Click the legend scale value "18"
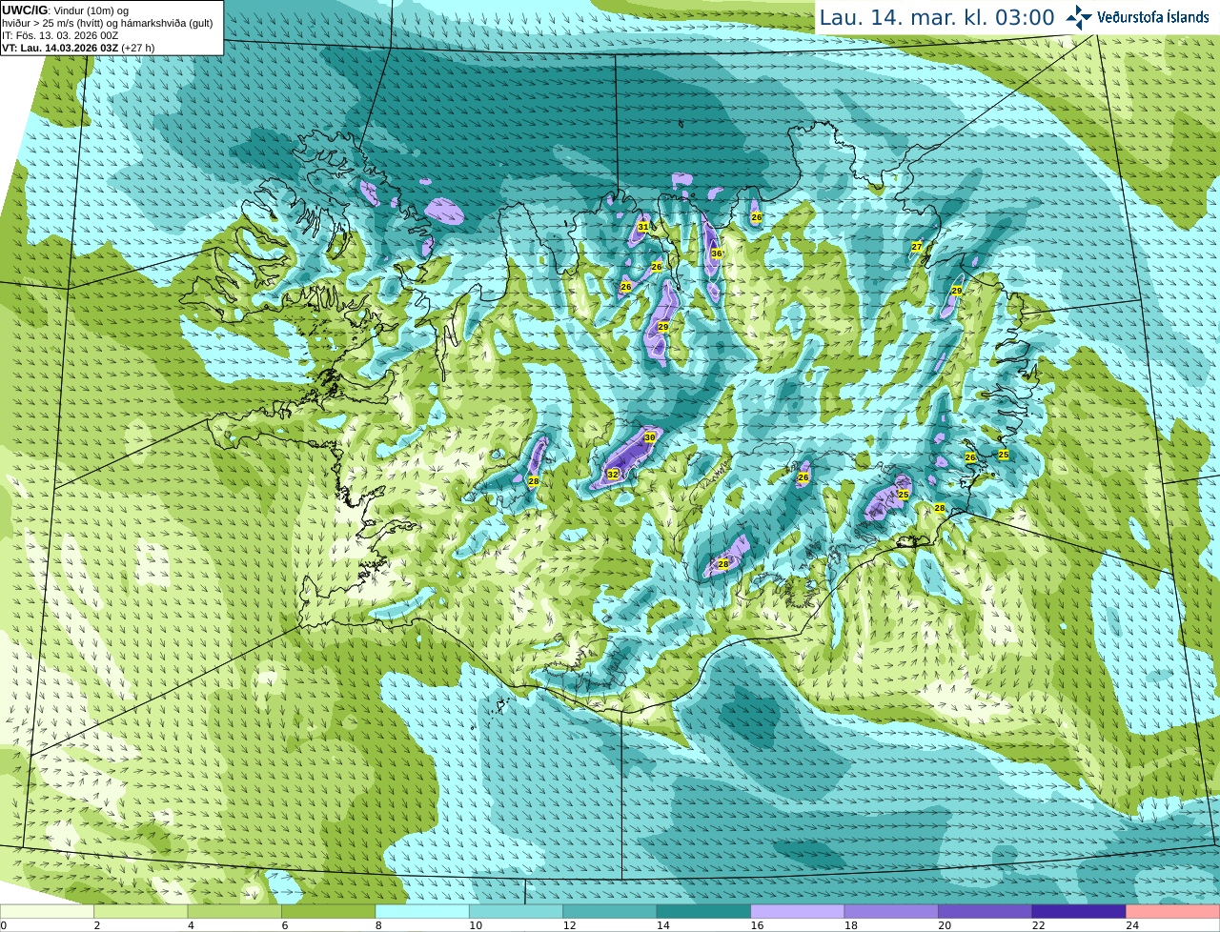 (850, 925)
